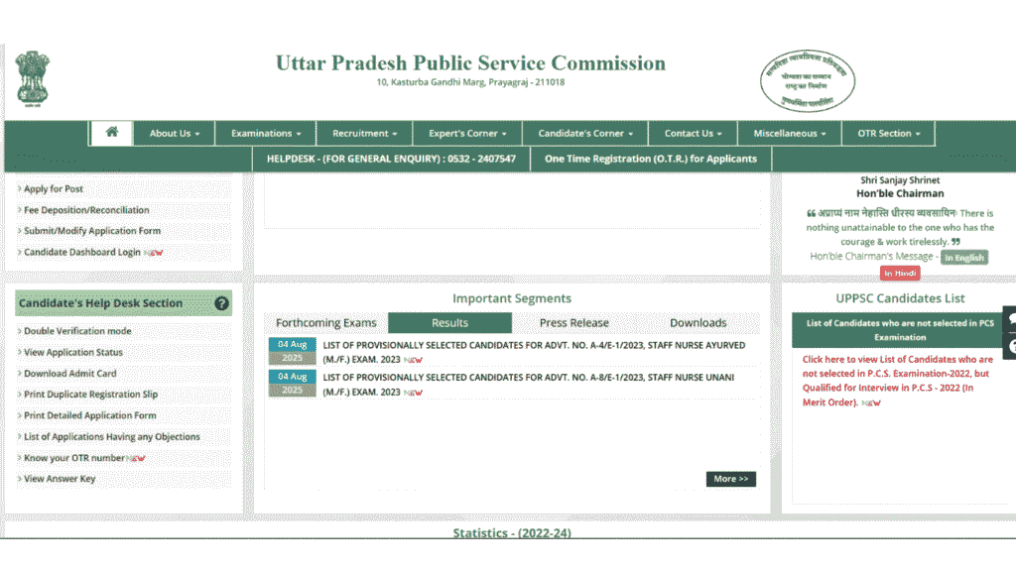The height and width of the screenshot is (571, 1016).
Task: Open Staff Nurse Ayurved selected candidates list
Action: point(534,352)
